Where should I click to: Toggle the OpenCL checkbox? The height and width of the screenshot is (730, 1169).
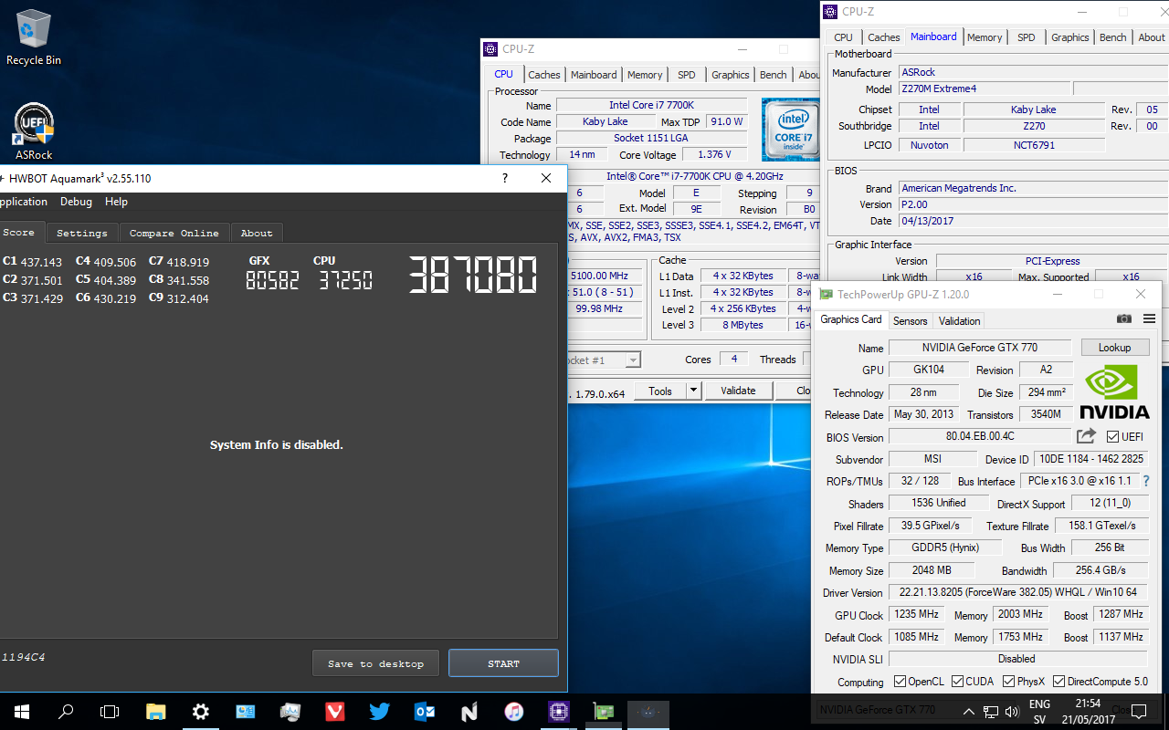tap(900, 681)
